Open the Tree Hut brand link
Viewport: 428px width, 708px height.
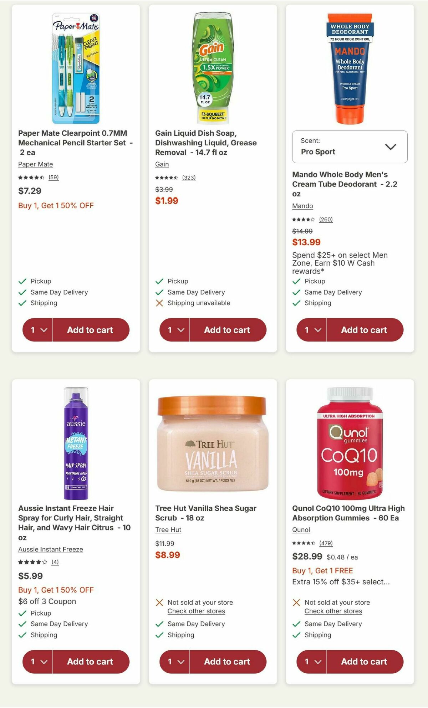click(168, 530)
